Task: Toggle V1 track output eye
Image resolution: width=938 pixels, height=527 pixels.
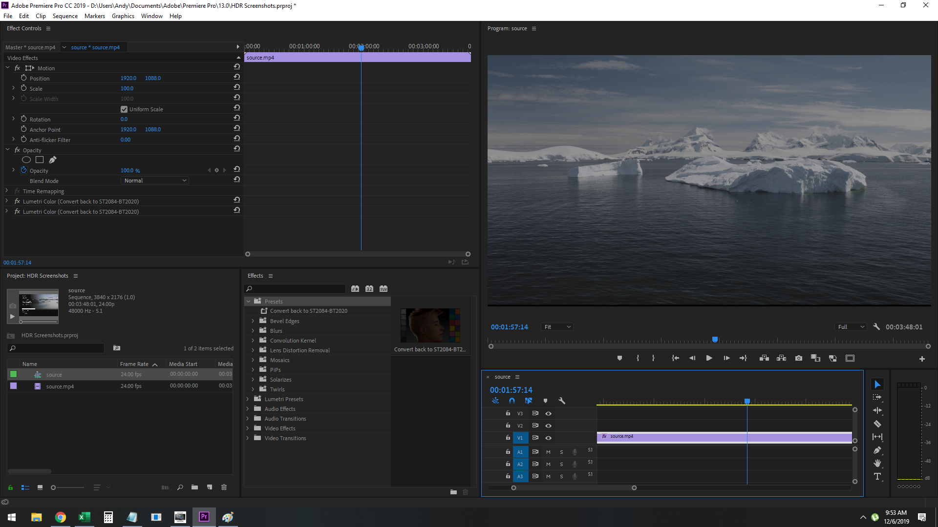Action: click(x=548, y=438)
